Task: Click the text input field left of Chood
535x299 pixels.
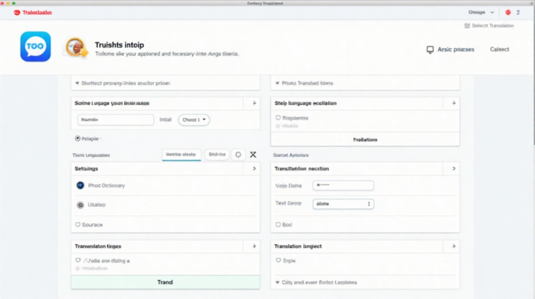Action: (x=115, y=120)
